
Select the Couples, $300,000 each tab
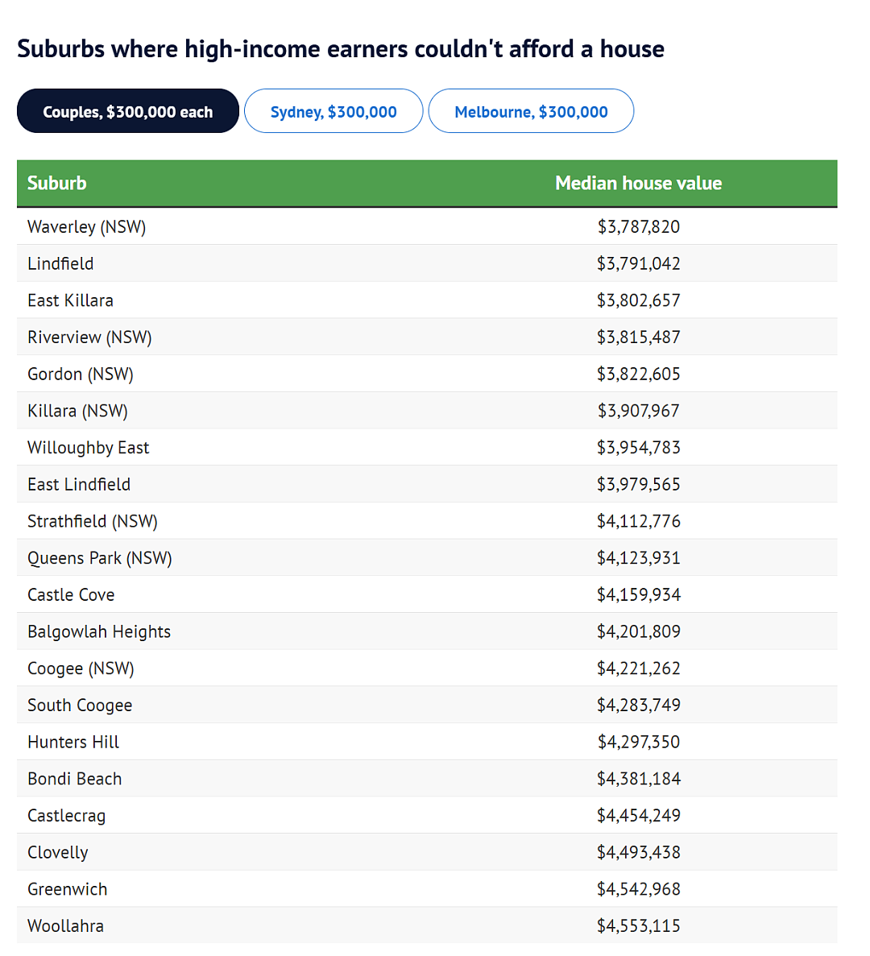point(127,111)
